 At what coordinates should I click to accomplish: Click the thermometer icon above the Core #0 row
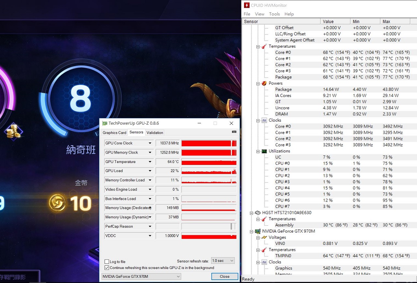coord(264,46)
